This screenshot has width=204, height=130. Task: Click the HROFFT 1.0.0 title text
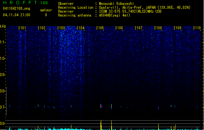[x=25, y=3]
